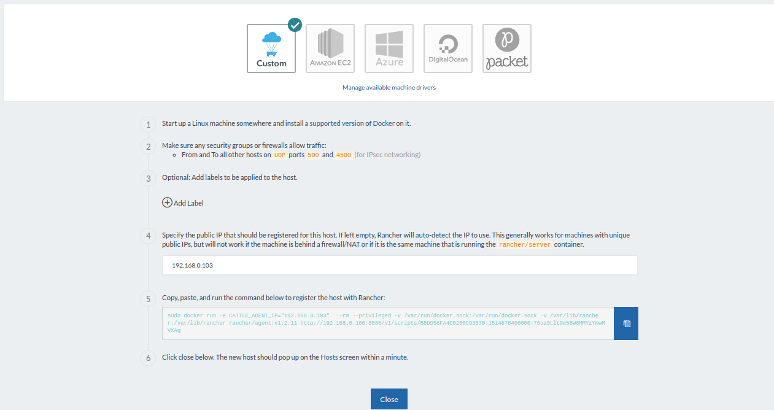Open Manage available machine drivers link

click(x=389, y=88)
